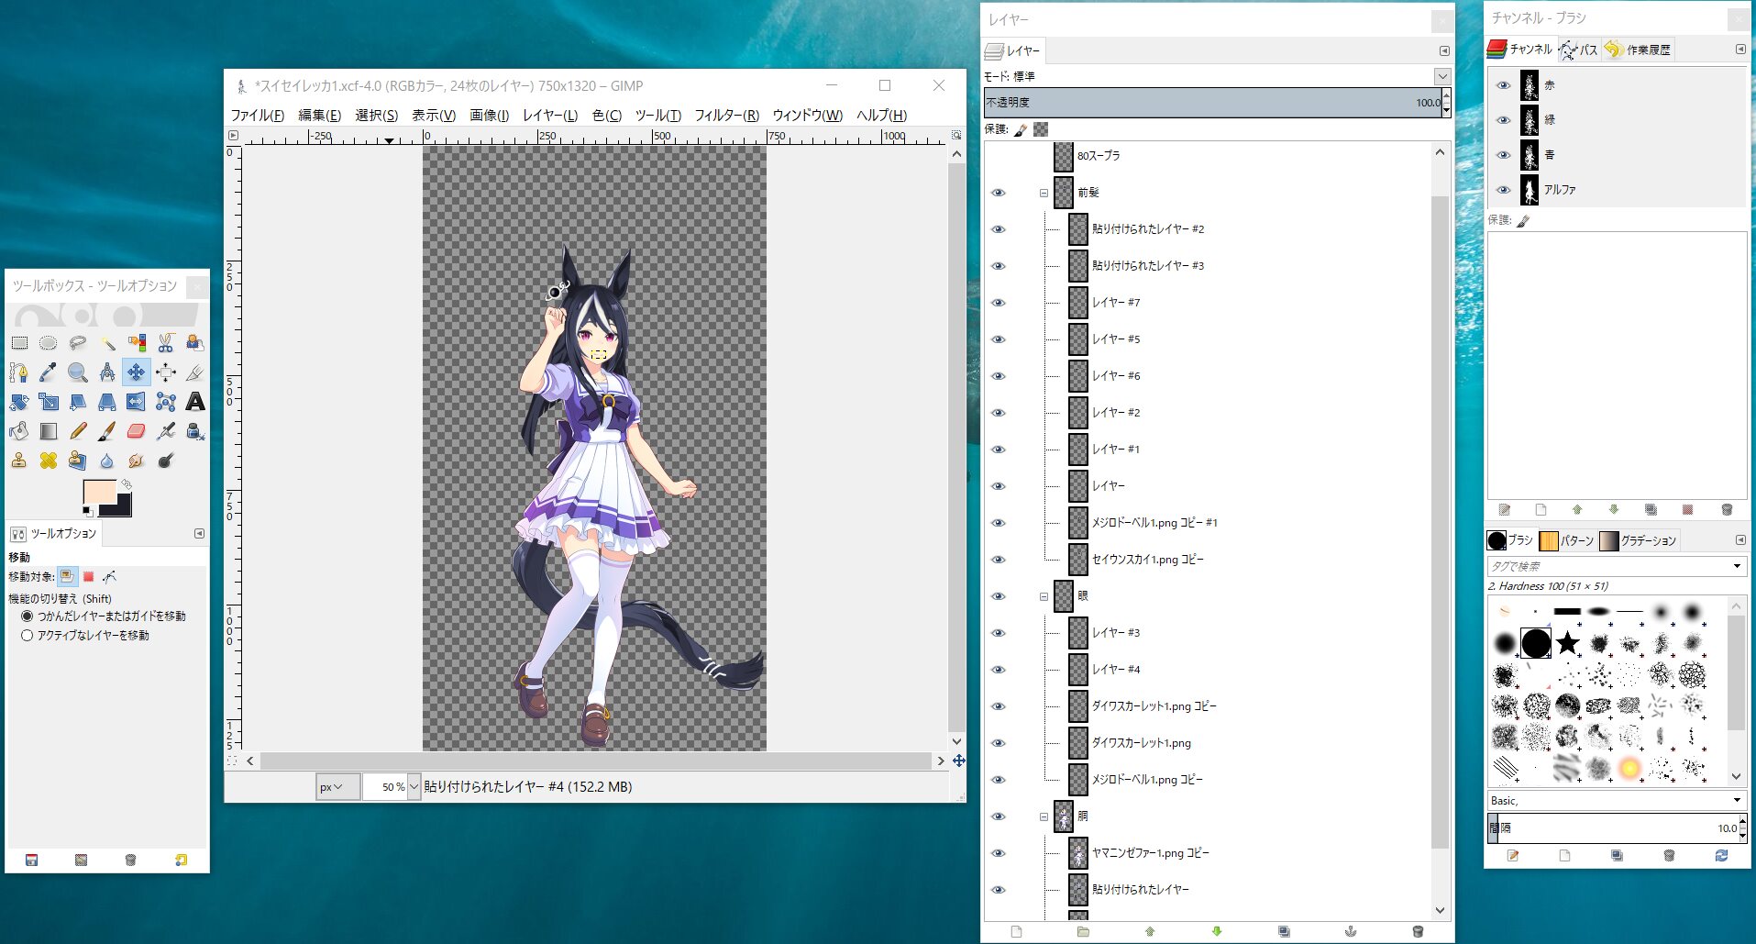This screenshot has width=1756, height=944.
Task: Select the Blend gradient tool
Action: pyautogui.click(x=49, y=431)
